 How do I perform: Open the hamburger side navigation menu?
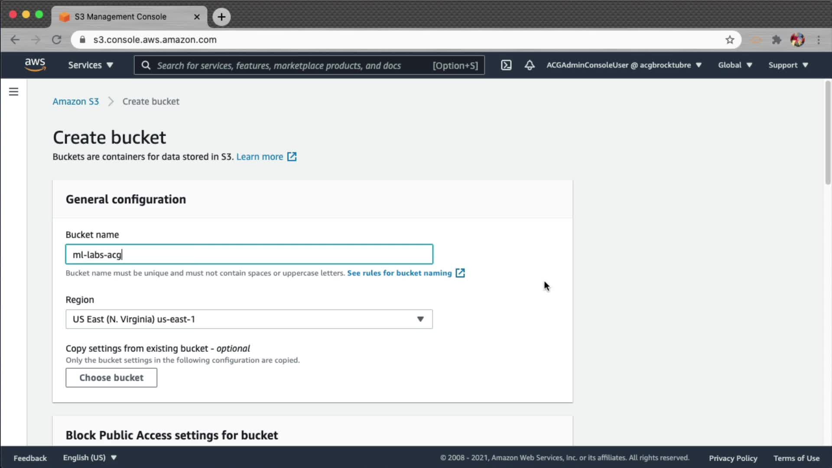pos(13,92)
